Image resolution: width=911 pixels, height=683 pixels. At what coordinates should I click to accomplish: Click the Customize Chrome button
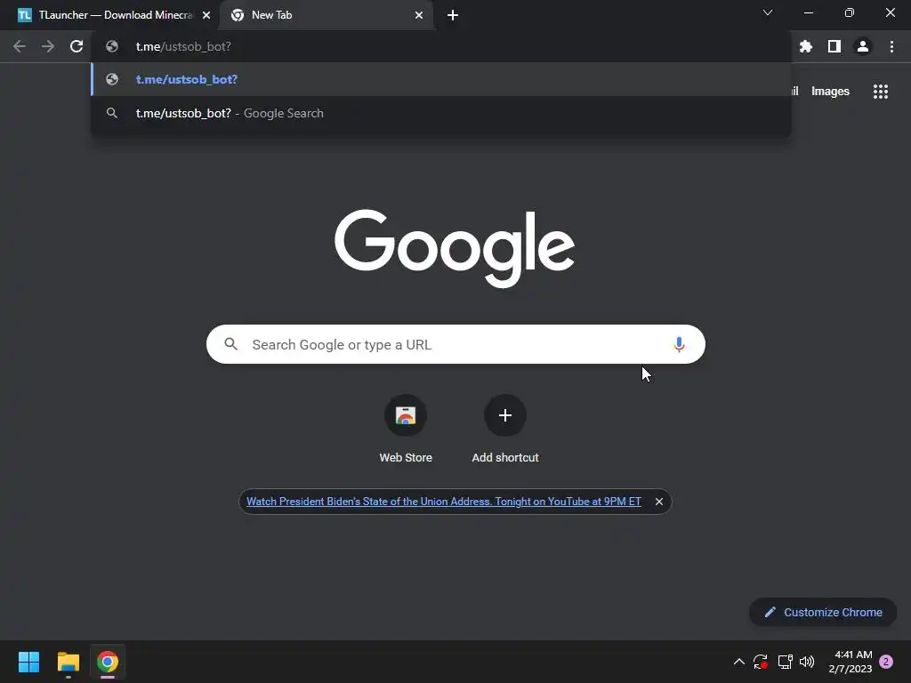(823, 612)
